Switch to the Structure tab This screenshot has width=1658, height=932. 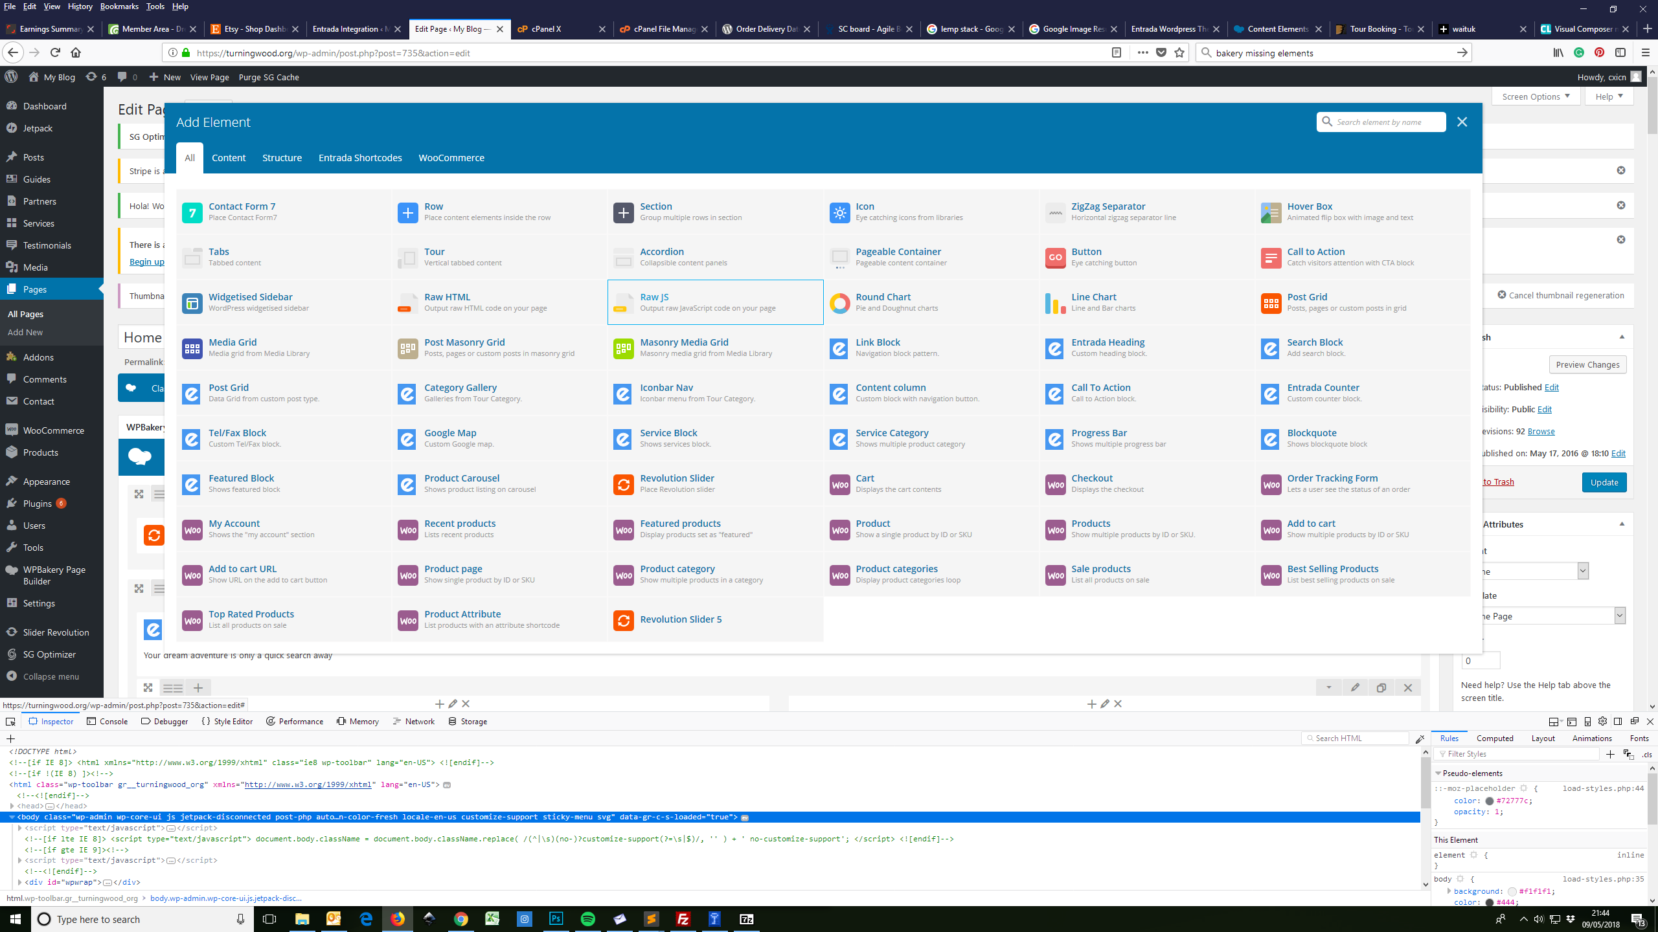(x=282, y=158)
